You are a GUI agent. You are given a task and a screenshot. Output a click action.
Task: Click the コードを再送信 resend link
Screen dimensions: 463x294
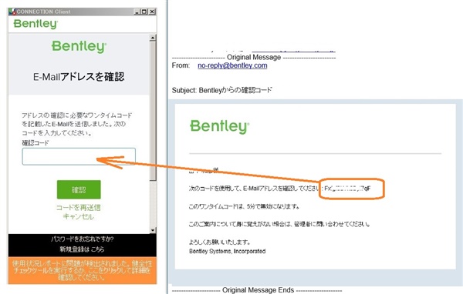click(79, 208)
